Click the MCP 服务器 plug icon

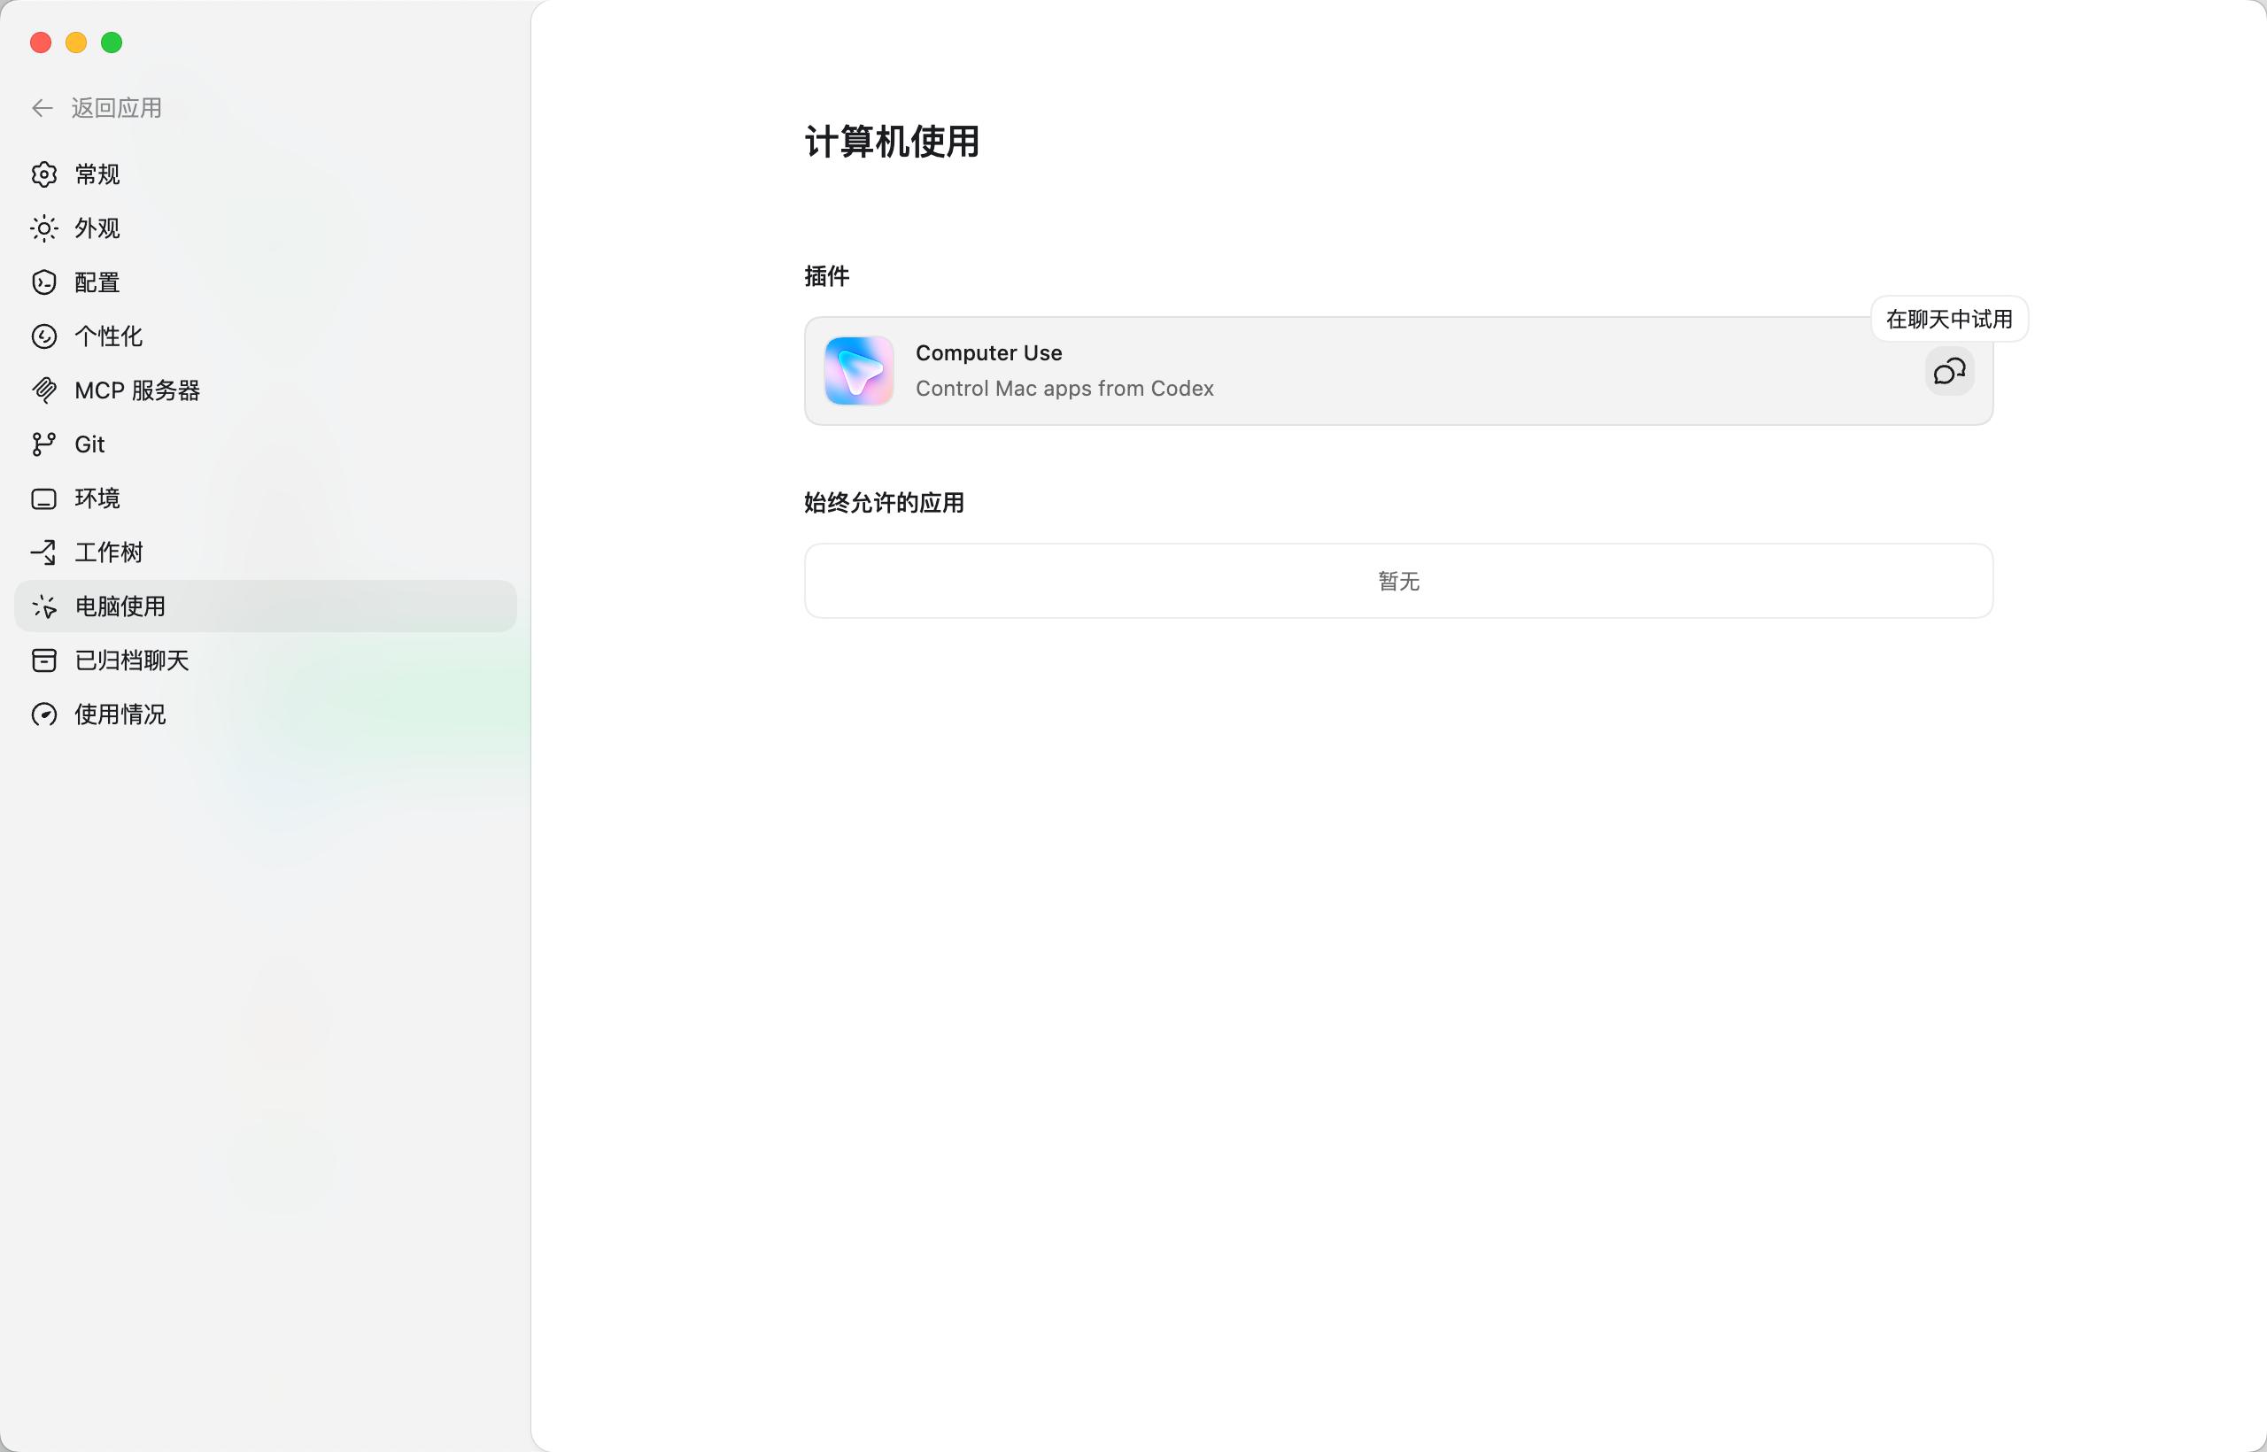click(x=43, y=390)
